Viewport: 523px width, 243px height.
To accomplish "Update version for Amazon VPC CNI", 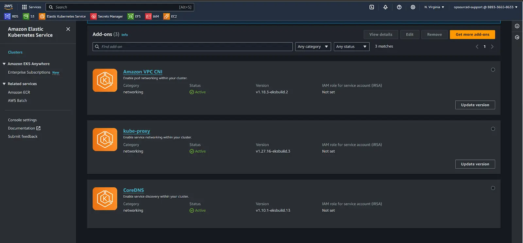I will (x=475, y=105).
